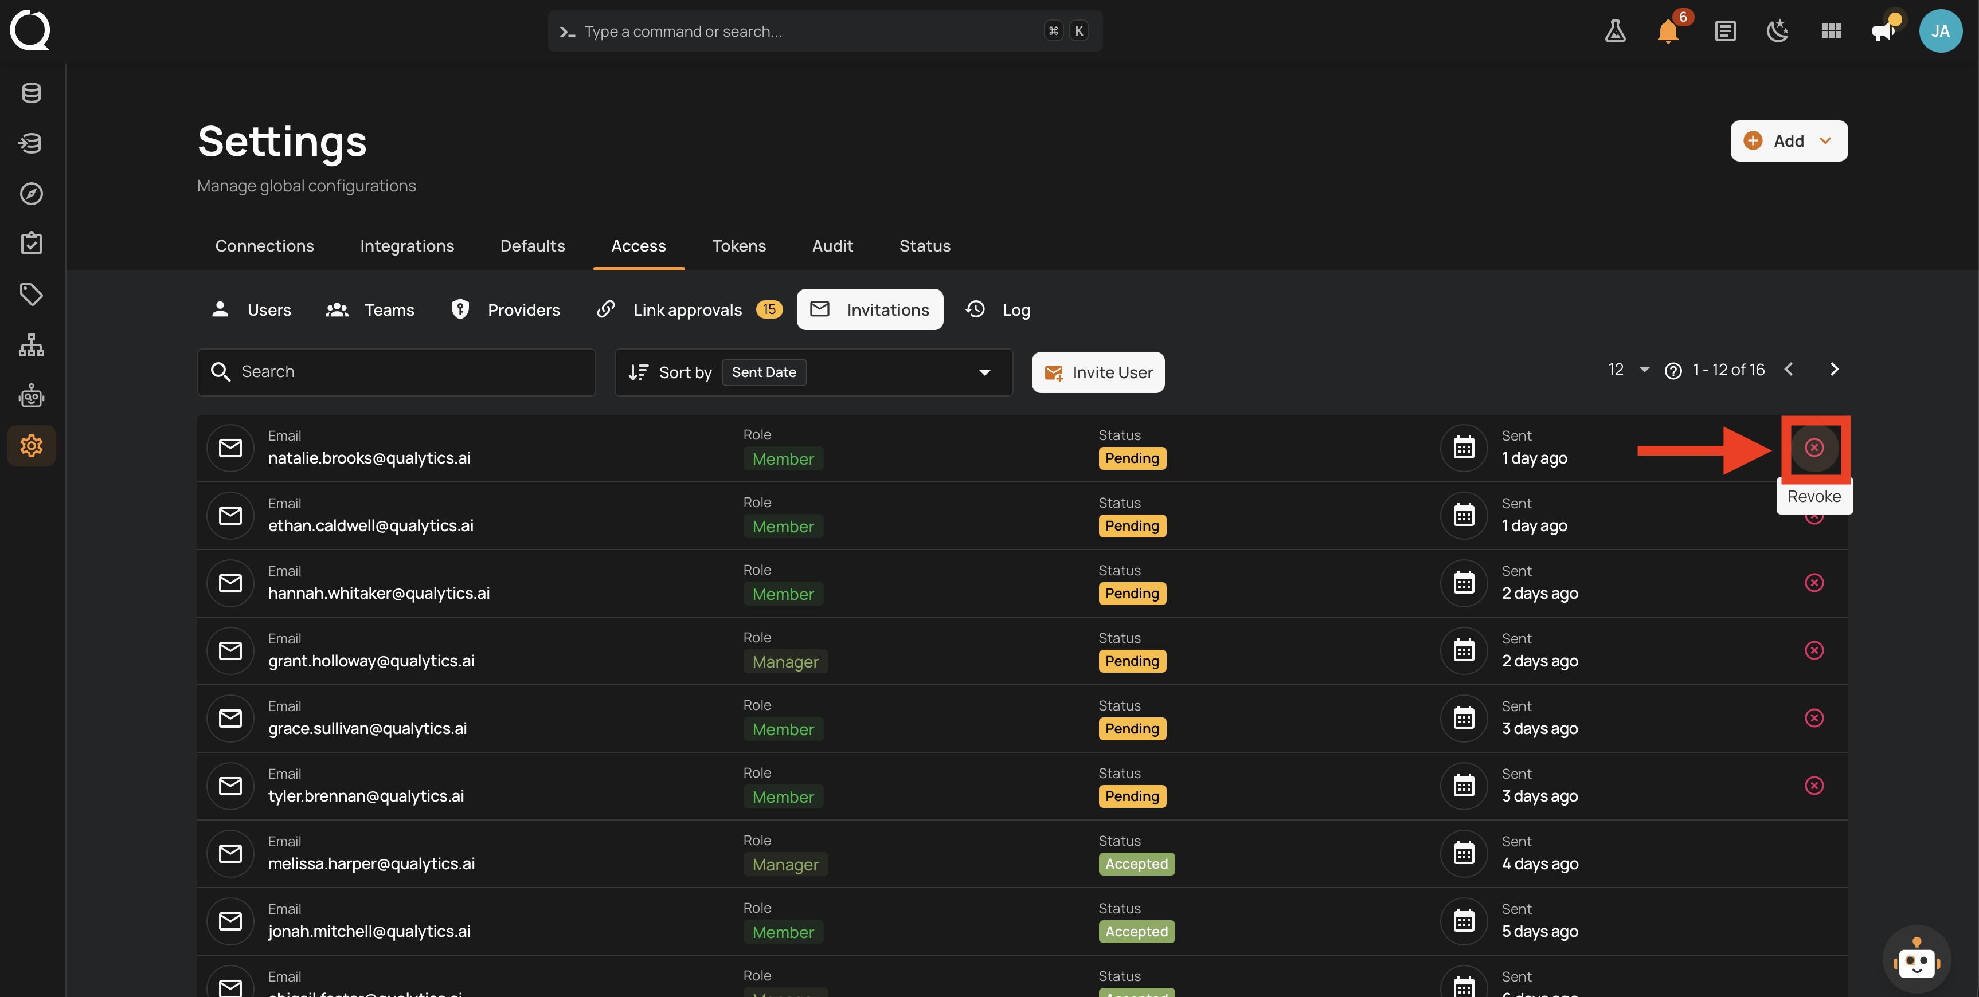Click "5 days ago" sent value
This screenshot has height=997, width=1979.
(x=1539, y=931)
